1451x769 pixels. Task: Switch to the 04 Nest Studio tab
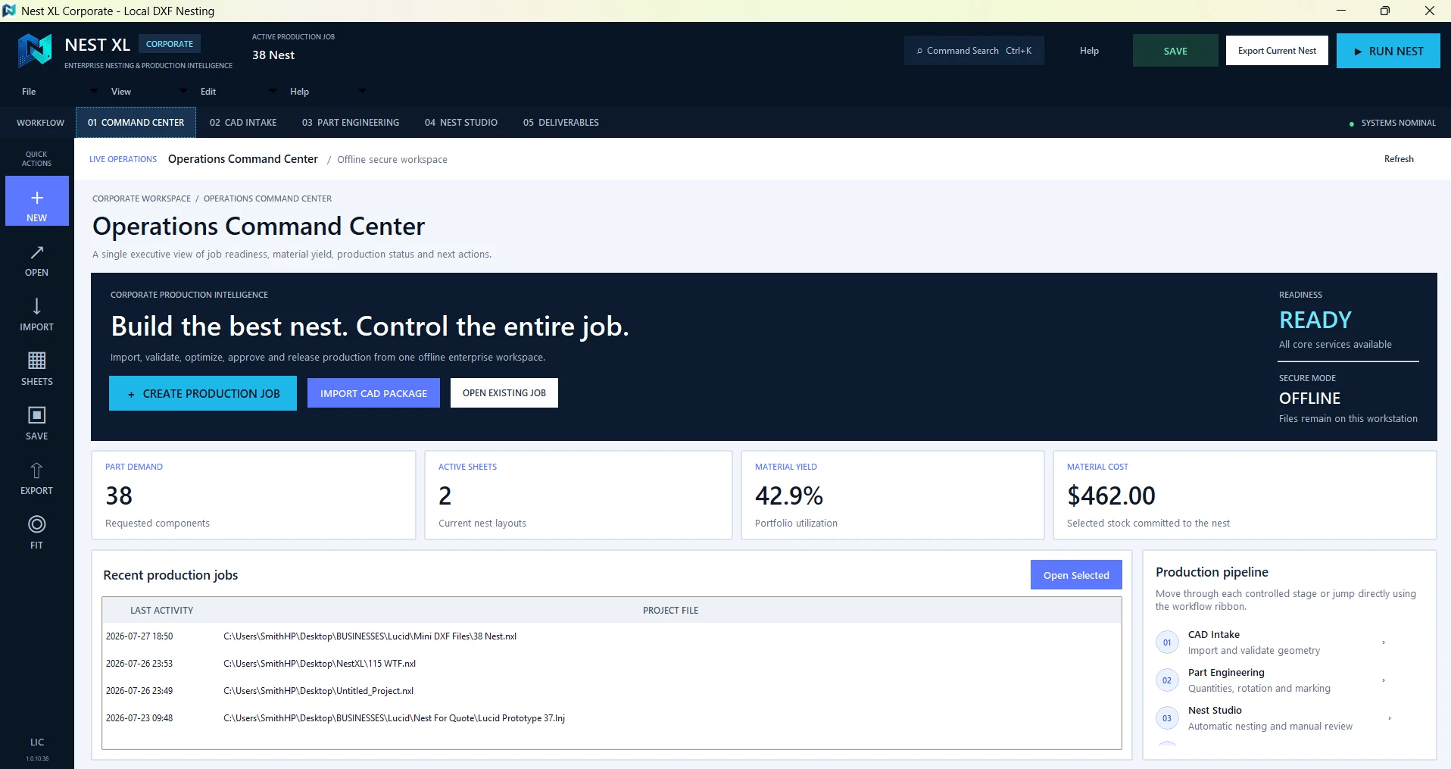(x=461, y=123)
